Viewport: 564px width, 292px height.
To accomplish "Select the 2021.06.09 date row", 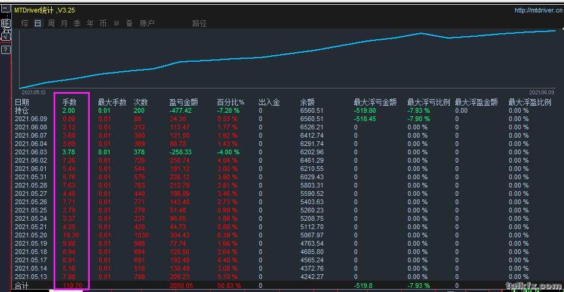I will 31,119.
